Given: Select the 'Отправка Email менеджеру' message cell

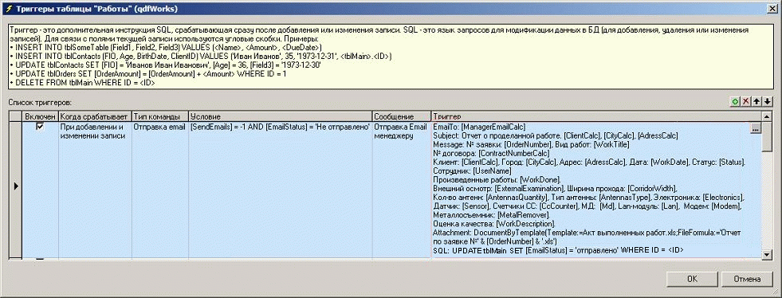Looking at the screenshot, I should pyautogui.click(x=402, y=190).
